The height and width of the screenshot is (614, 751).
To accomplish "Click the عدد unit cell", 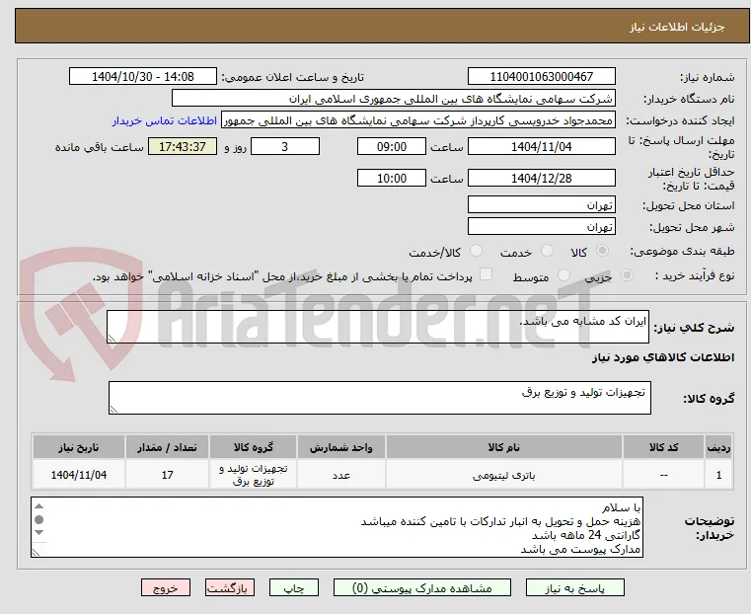I will tap(341, 475).
